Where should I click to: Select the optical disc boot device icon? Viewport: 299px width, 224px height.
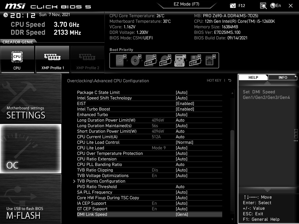[135, 60]
